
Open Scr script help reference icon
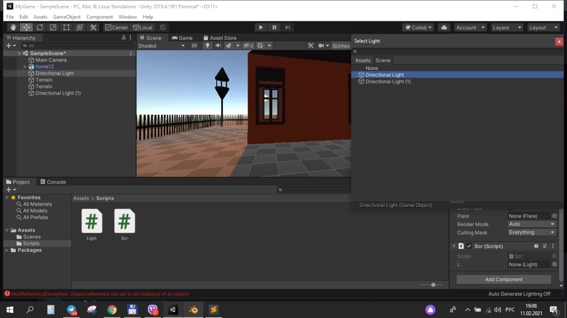536,246
